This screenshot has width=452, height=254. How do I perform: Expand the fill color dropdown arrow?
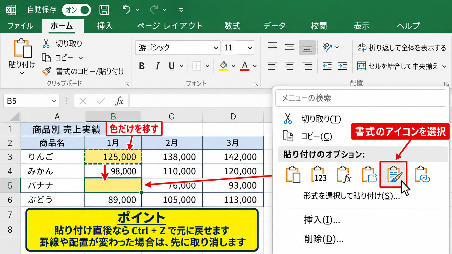[234, 66]
